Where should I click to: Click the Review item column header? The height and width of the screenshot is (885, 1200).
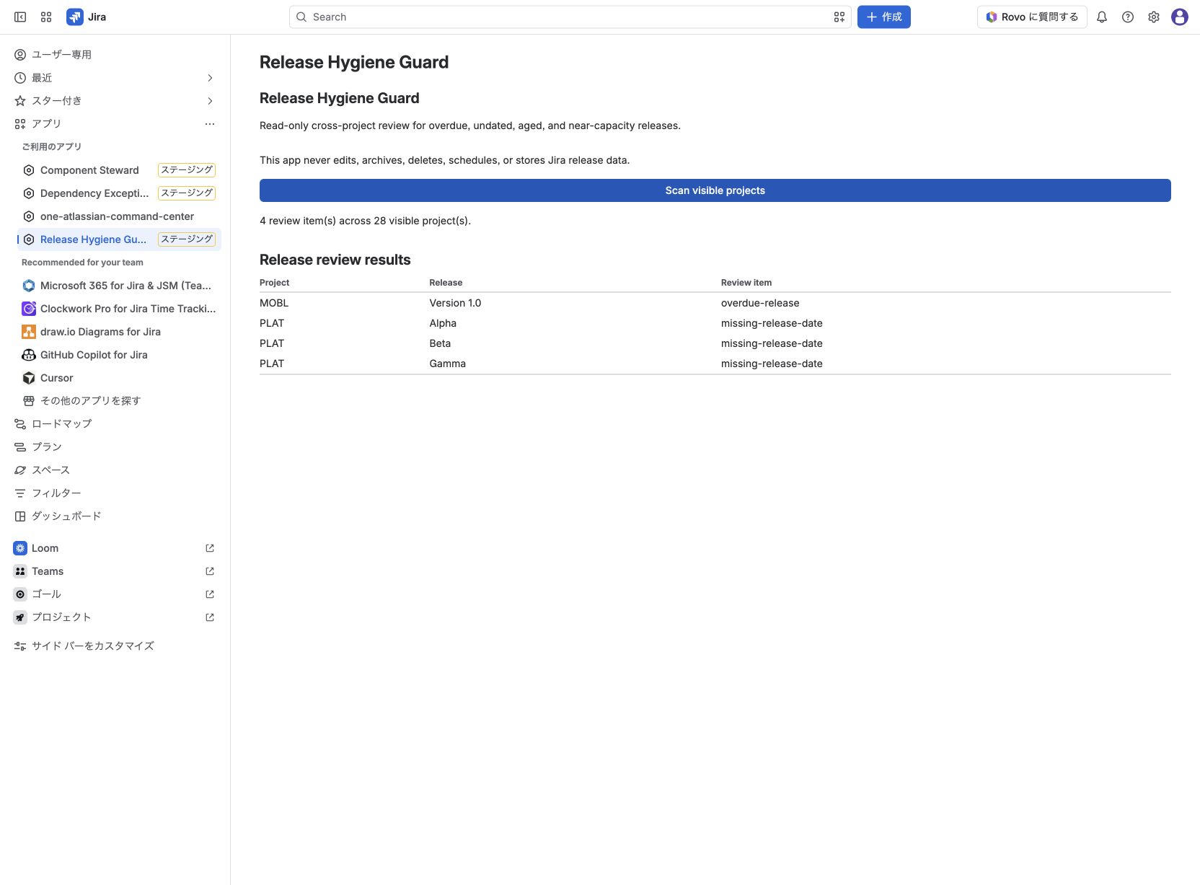click(x=746, y=283)
